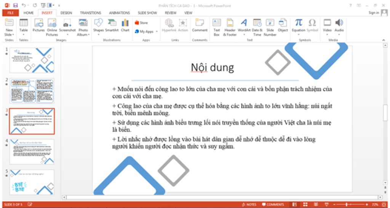This screenshot has width=390, height=208.
Task: Insert a new Comment
Action: point(200,26)
